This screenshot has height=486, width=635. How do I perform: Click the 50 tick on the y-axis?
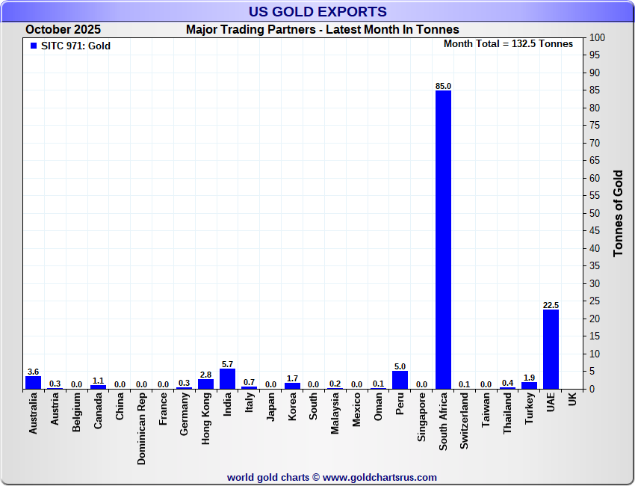595,213
